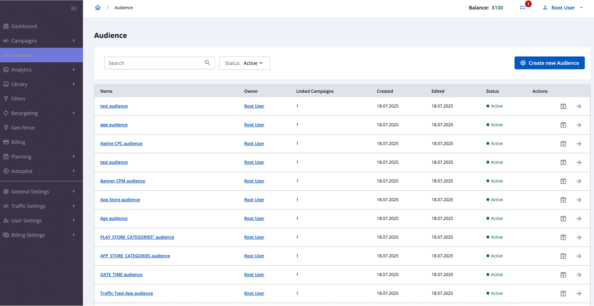The height and width of the screenshot is (306, 594).
Task: Open arrow for APP_STORE_CATEGORIES audience row
Action: [579, 256]
